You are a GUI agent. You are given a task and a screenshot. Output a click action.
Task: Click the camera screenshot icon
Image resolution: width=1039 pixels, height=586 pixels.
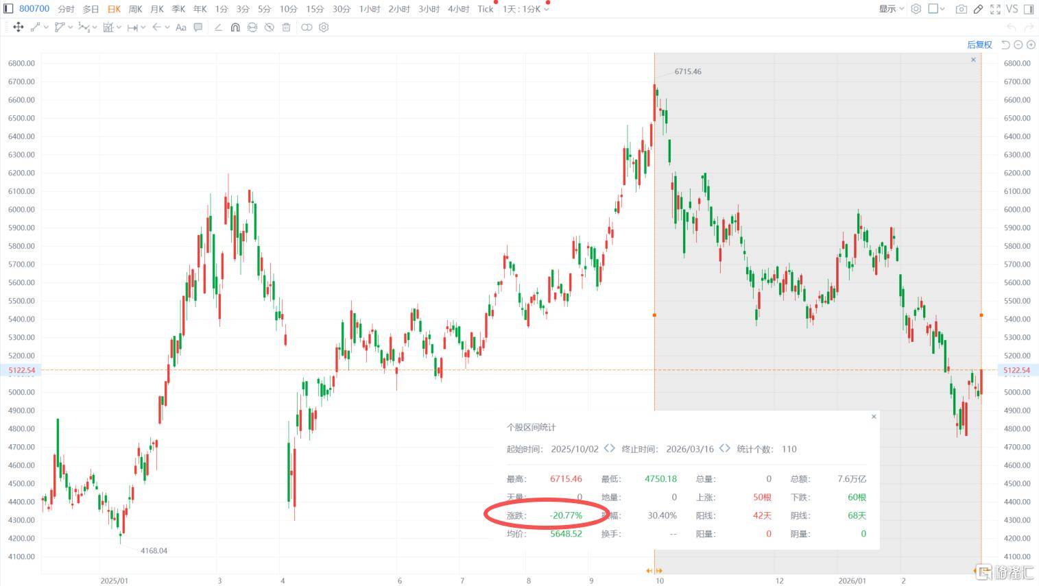pos(962,9)
